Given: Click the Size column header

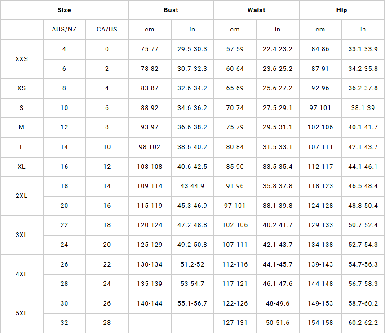Looking at the screenshot, I should pyautogui.click(x=64, y=10).
